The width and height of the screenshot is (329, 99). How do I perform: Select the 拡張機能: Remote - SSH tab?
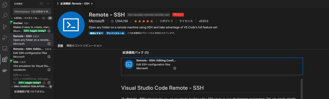pyautogui.click(x=75, y=4)
